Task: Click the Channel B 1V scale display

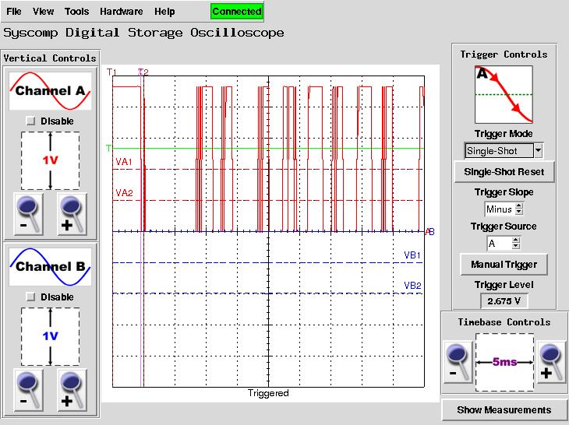Action: point(51,336)
